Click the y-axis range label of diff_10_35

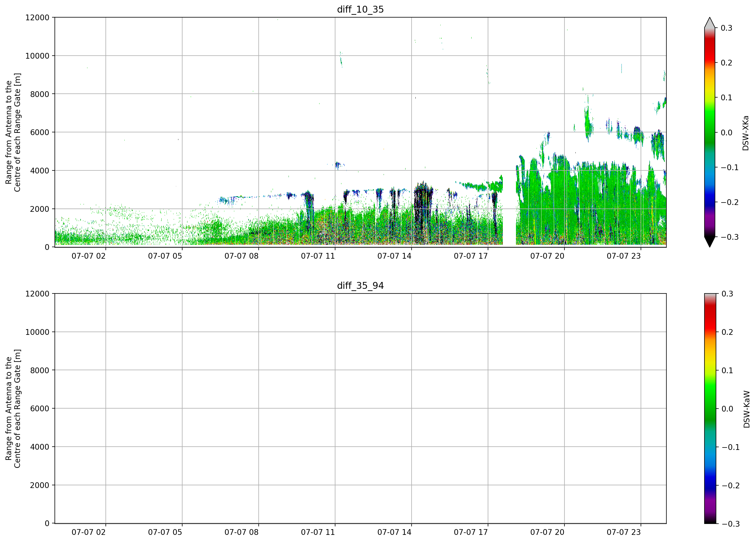click(x=13, y=132)
